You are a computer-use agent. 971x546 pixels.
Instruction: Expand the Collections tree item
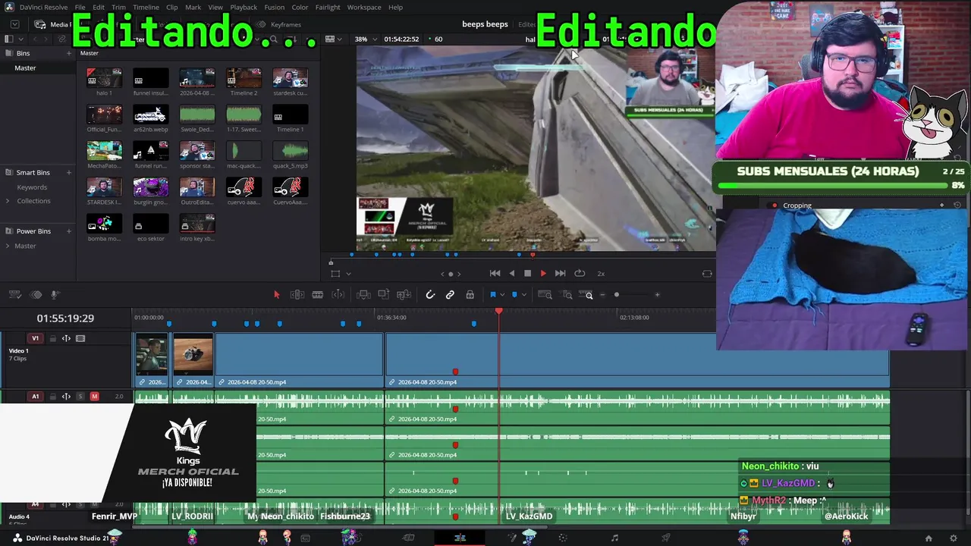tap(8, 201)
